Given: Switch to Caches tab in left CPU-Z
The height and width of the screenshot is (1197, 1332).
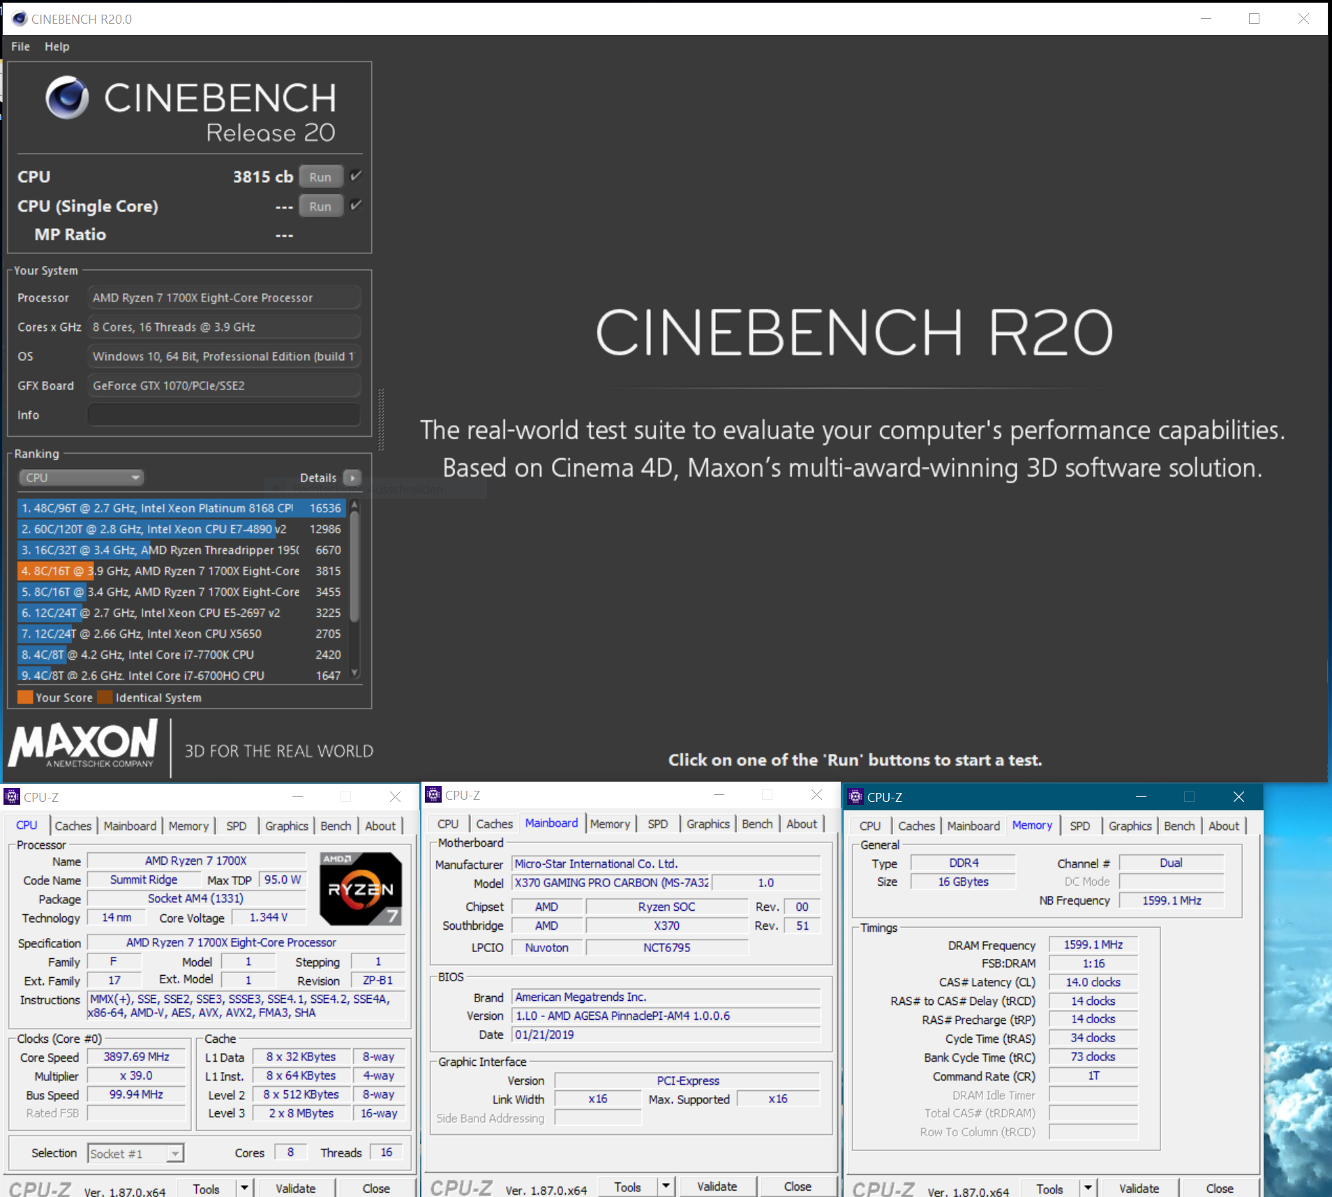Looking at the screenshot, I should tap(73, 826).
